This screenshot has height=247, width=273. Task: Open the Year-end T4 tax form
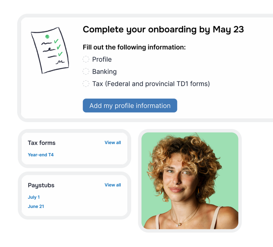(x=41, y=155)
